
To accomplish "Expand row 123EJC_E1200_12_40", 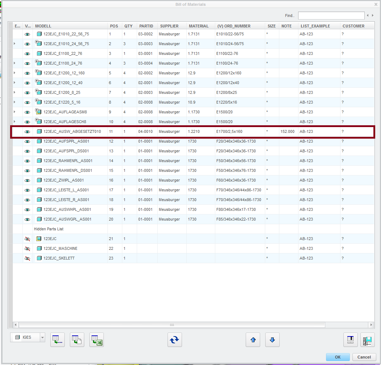I will tap(14, 82).
